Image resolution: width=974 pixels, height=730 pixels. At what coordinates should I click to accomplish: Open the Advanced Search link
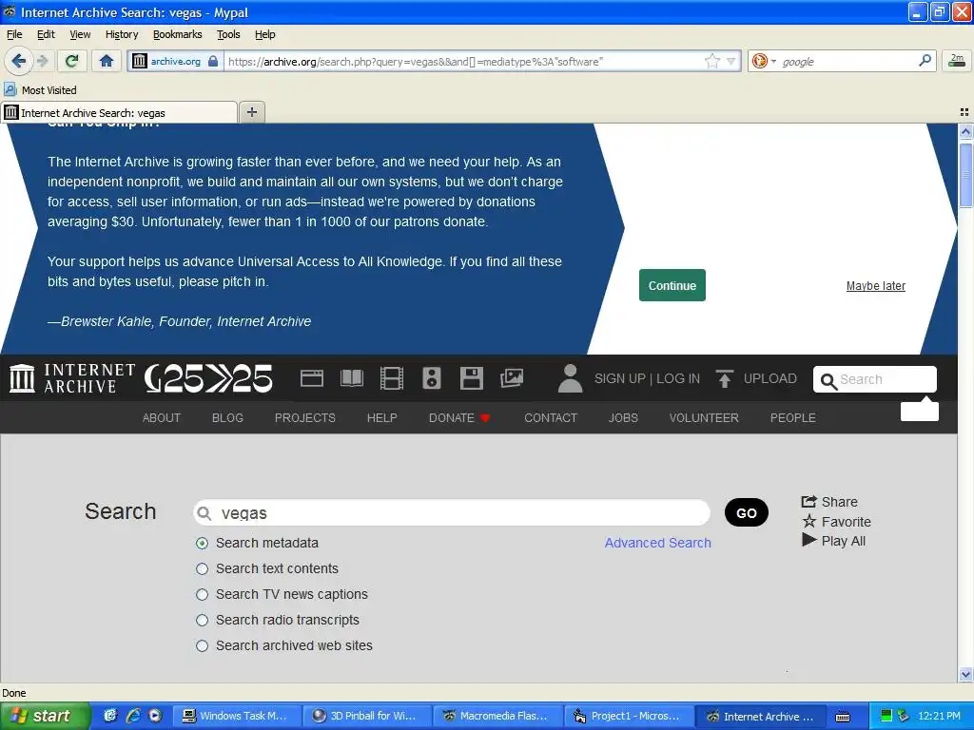tap(658, 543)
